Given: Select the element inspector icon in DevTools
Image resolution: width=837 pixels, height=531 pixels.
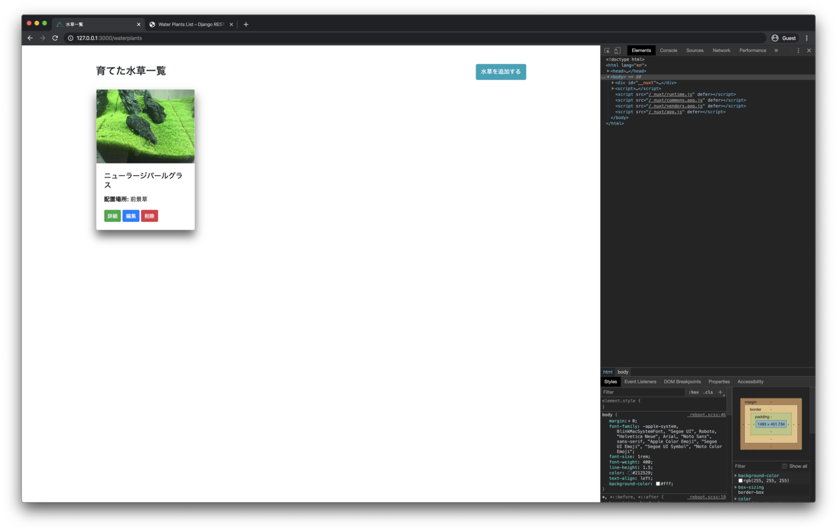Looking at the screenshot, I should [x=606, y=50].
